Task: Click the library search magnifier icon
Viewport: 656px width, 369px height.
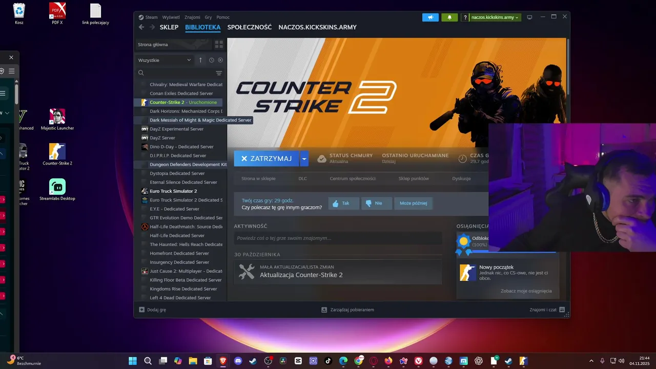Action: [x=141, y=73]
